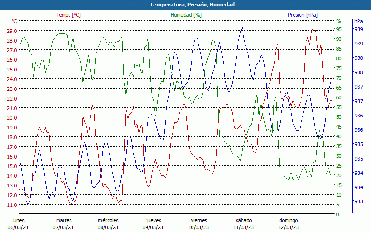Click the chart title 'Temperatura, Presión, Humedad'
The height and width of the screenshot is (232, 371).
192,5
